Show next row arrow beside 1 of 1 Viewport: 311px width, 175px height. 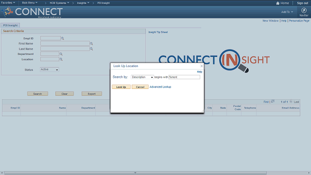click(291, 102)
